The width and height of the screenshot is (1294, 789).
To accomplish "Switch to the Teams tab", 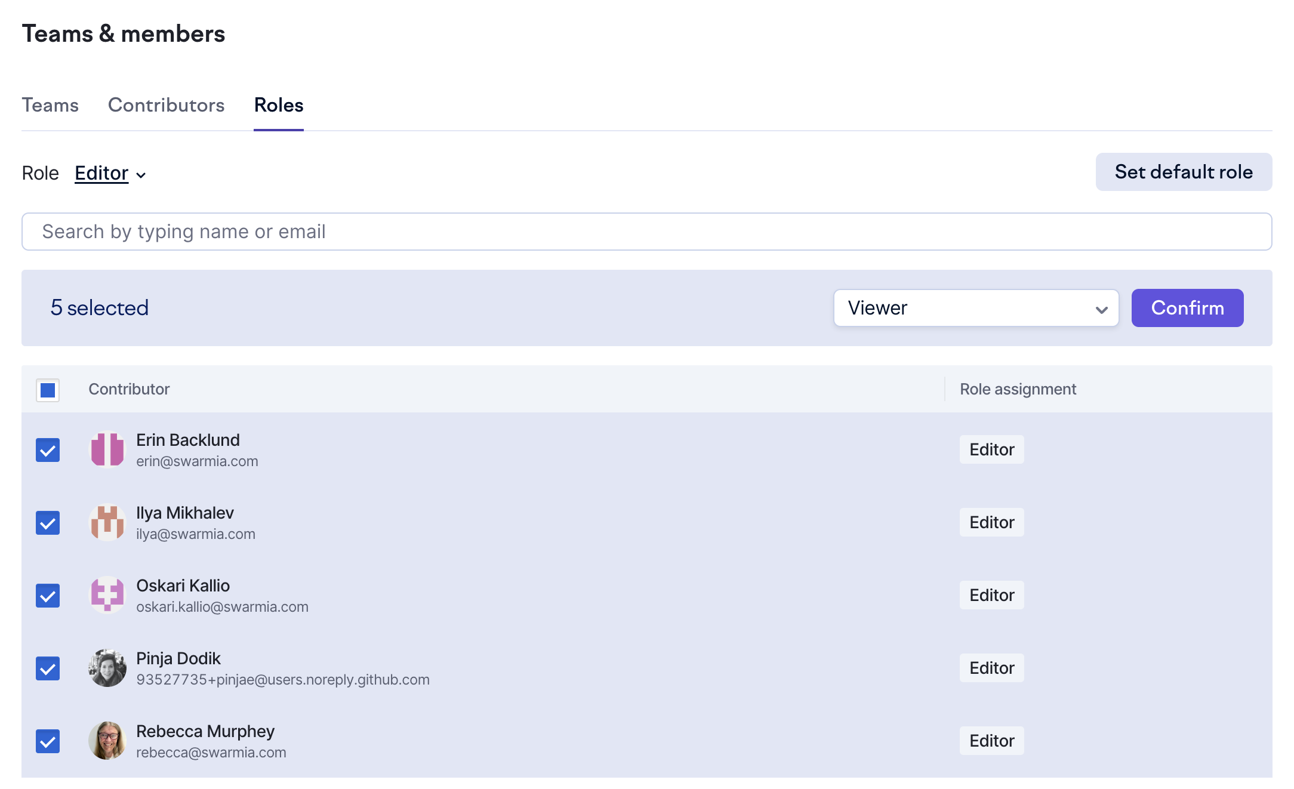I will [x=50, y=105].
